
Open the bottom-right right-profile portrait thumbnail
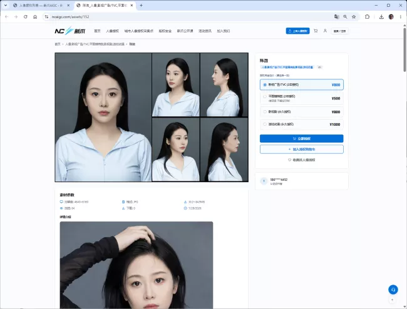click(x=224, y=149)
